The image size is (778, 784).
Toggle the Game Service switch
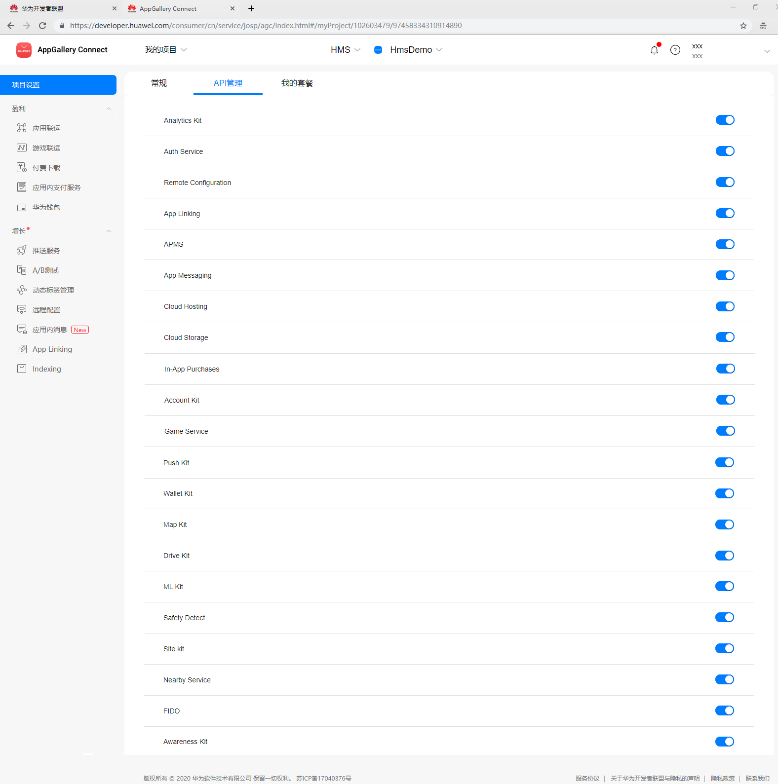726,431
